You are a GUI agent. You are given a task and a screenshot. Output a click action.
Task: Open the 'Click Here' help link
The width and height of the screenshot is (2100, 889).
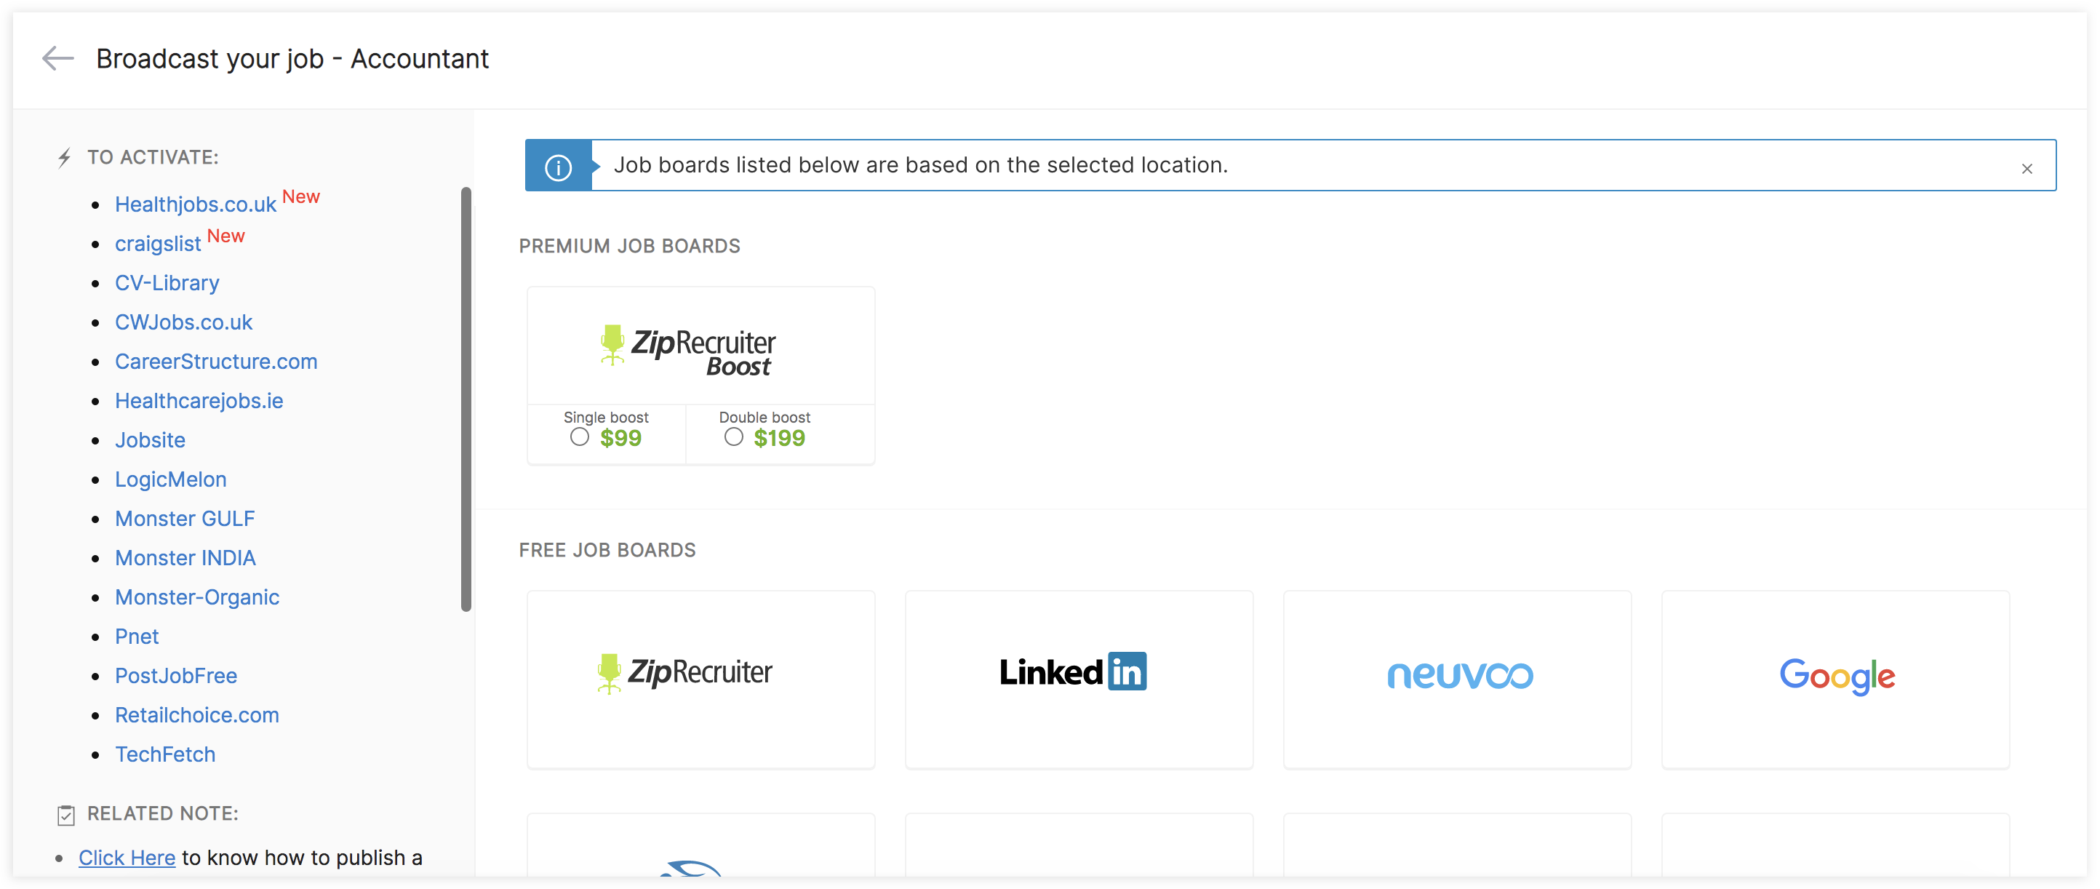[x=127, y=858]
